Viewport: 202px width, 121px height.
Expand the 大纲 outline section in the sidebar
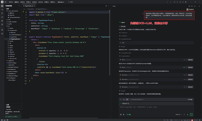[x=8, y=105]
